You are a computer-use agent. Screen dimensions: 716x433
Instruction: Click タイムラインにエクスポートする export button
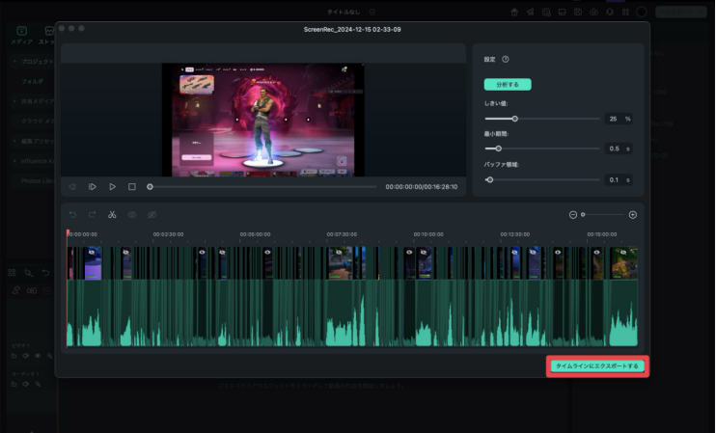pos(597,366)
